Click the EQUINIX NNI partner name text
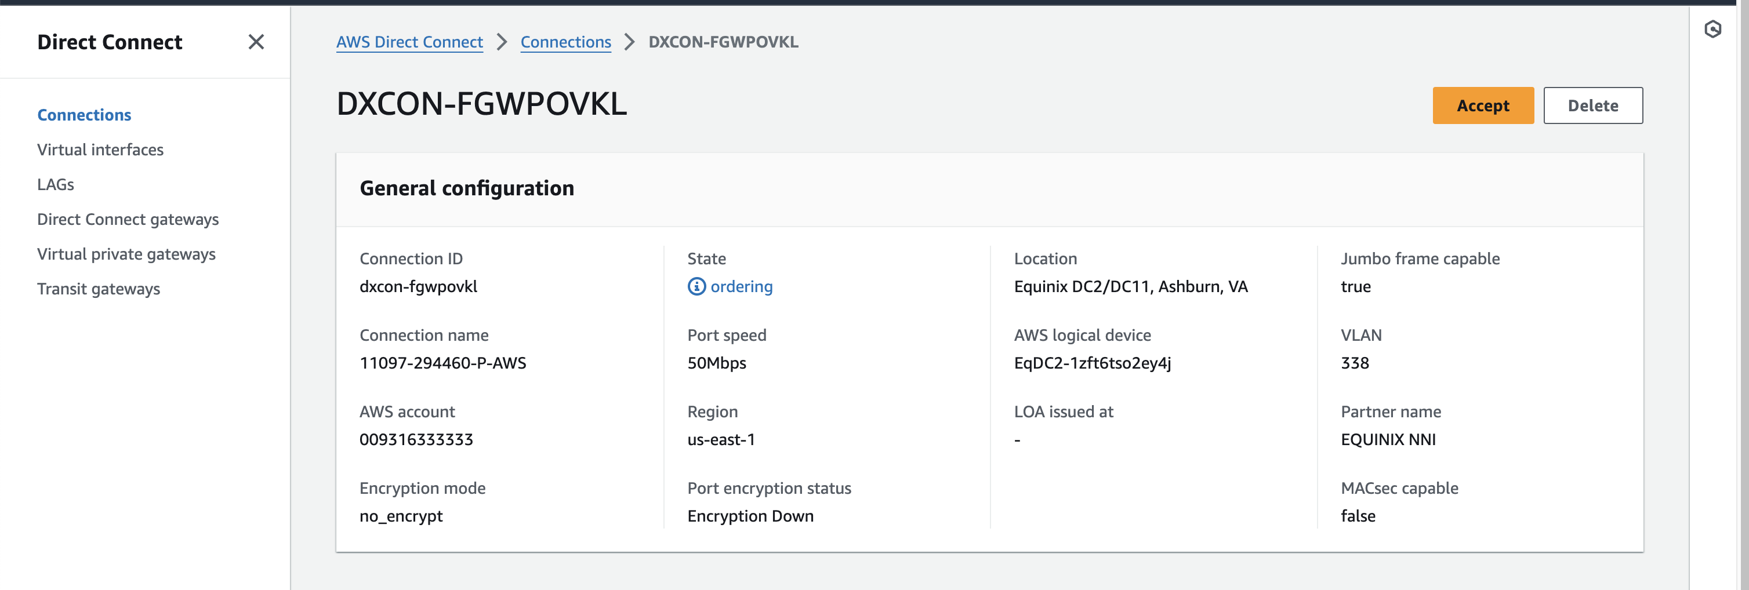 click(x=1387, y=439)
